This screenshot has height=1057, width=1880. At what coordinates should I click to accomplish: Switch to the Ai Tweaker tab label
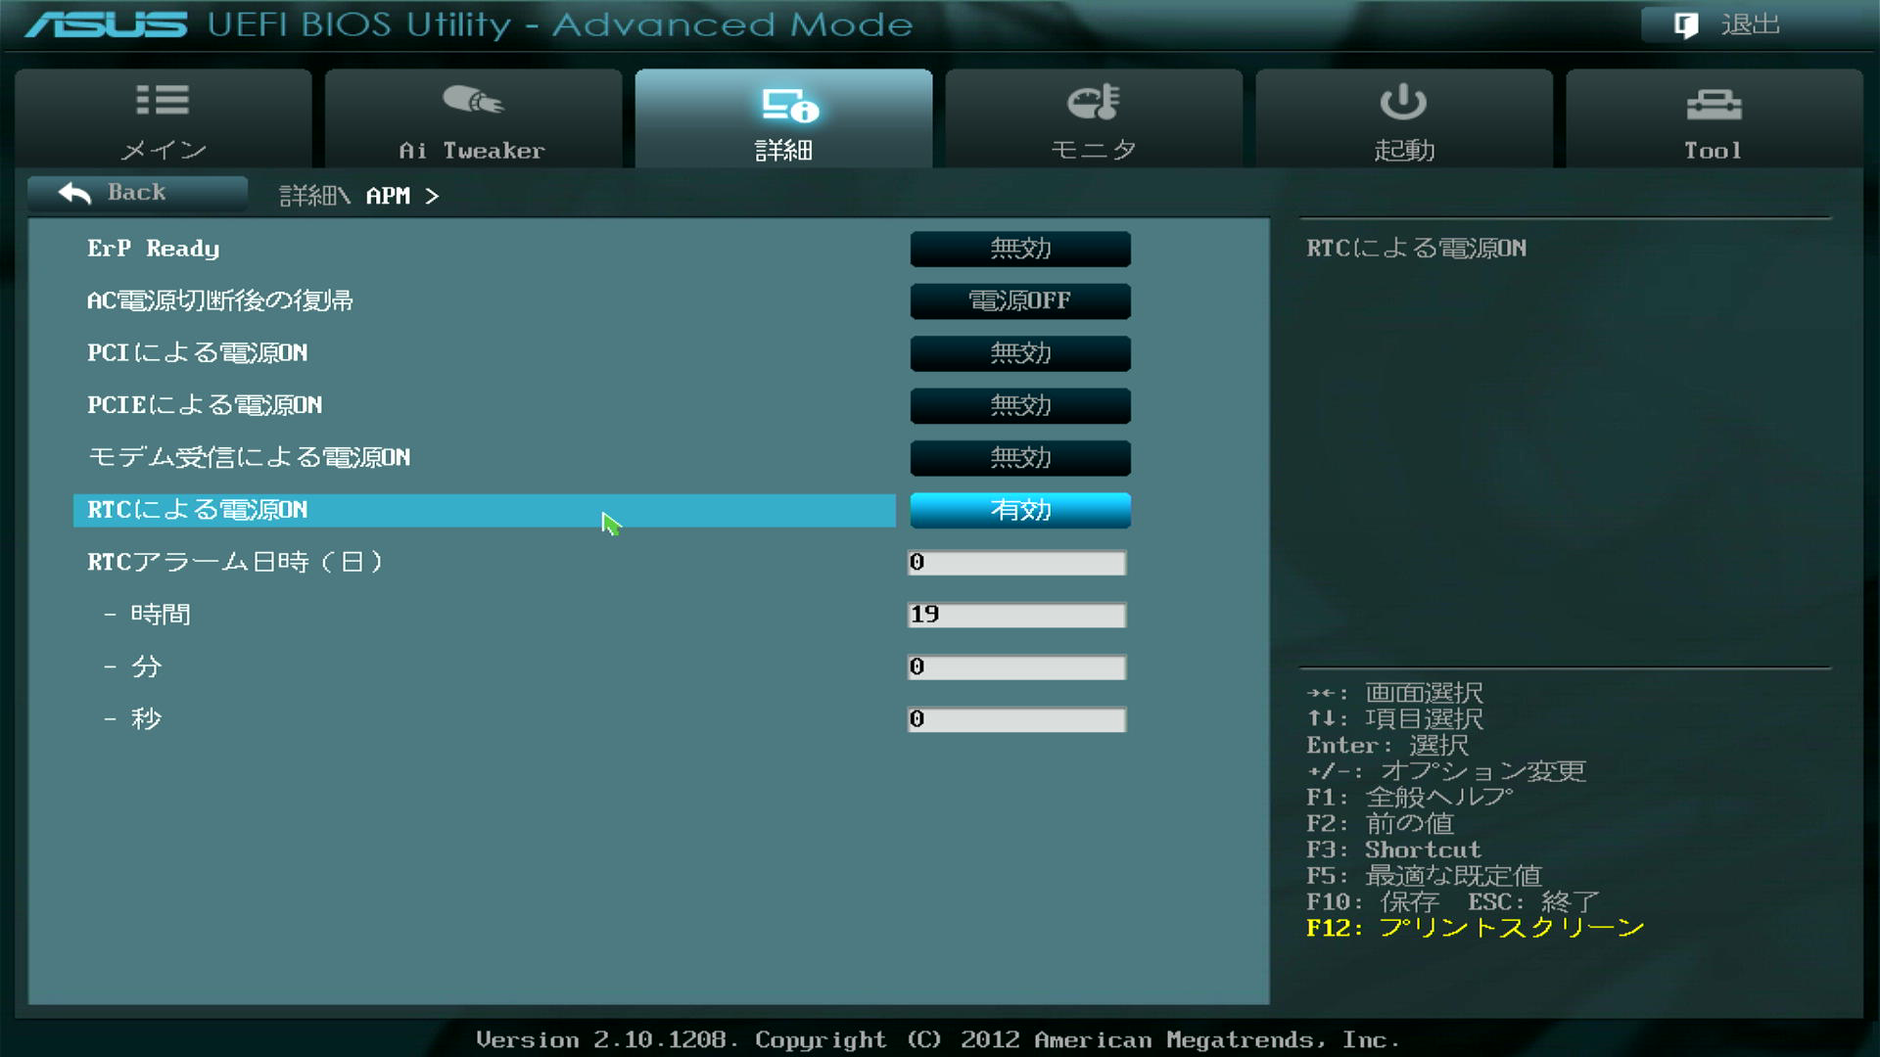(471, 151)
